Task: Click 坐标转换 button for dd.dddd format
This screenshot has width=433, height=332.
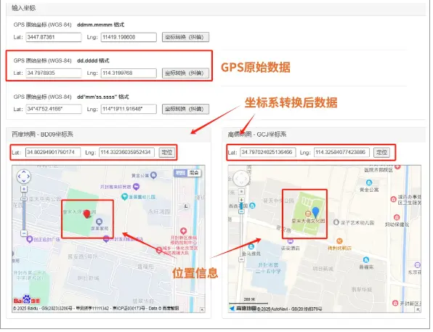Action: tap(185, 73)
